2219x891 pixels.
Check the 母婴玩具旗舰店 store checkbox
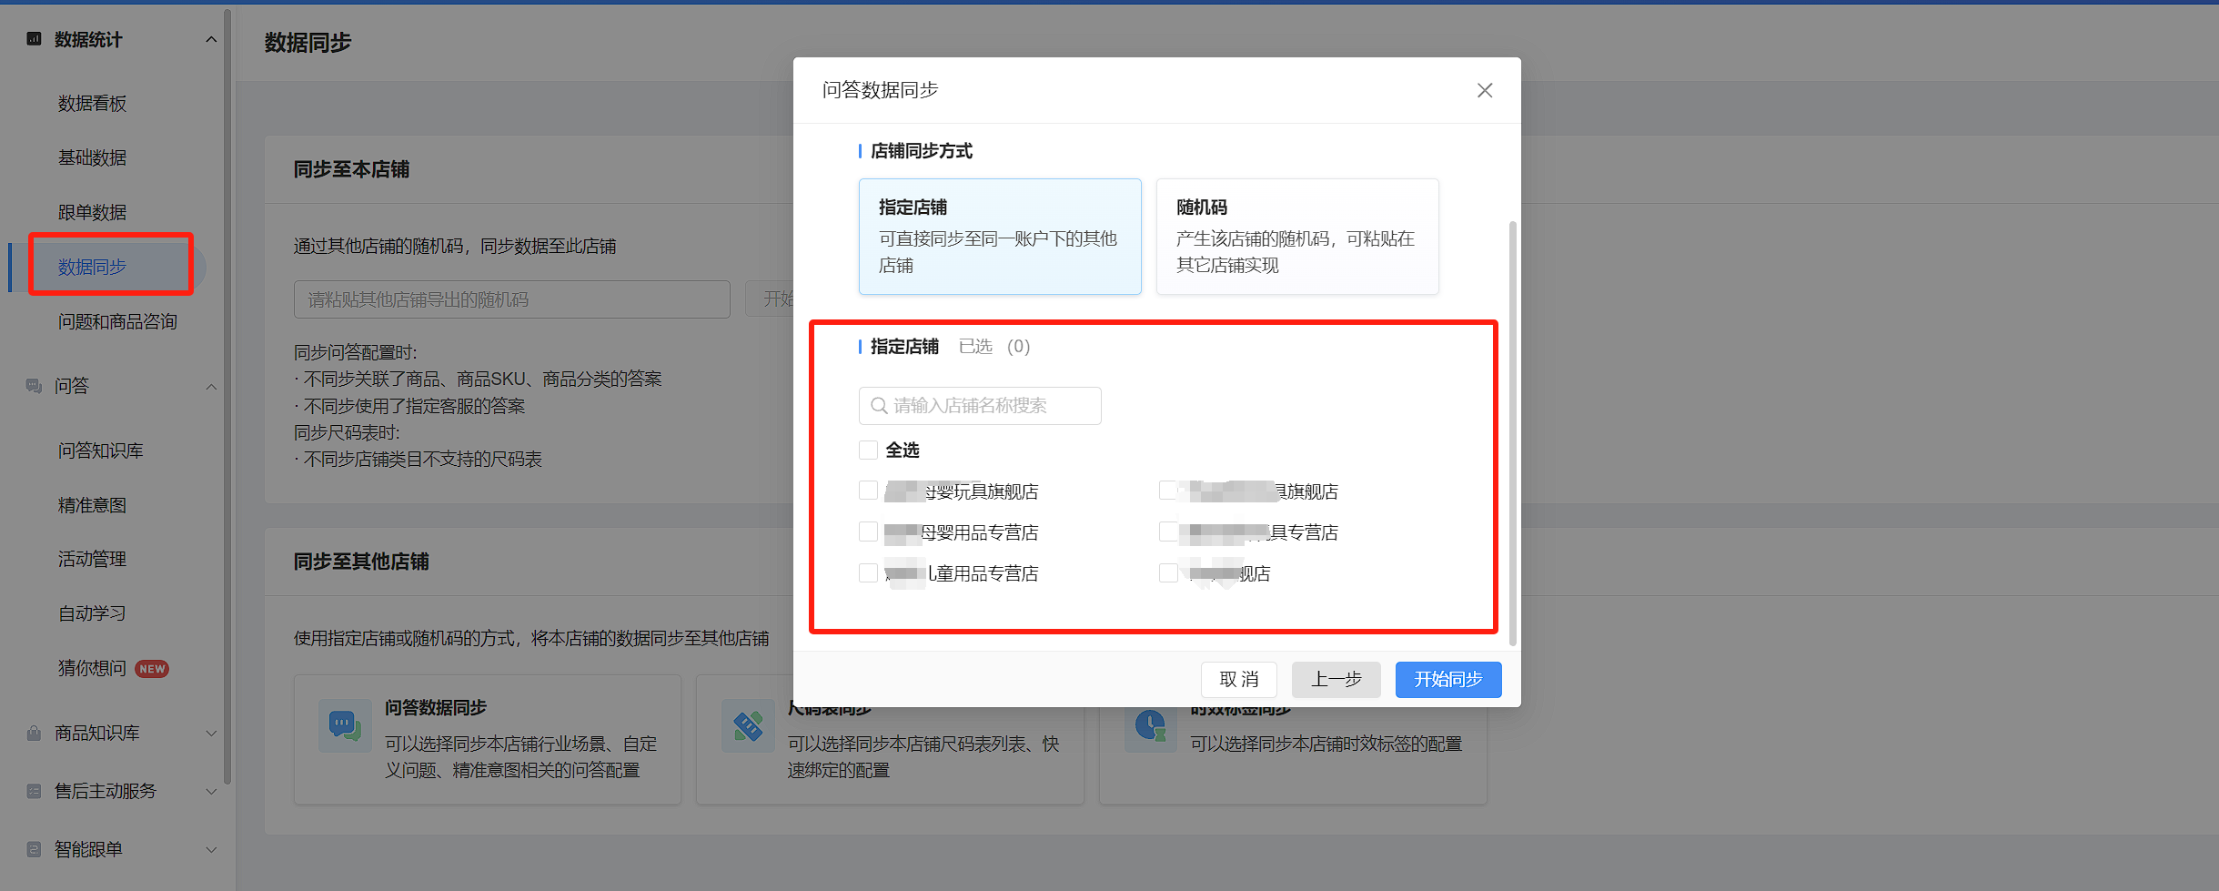tap(868, 491)
